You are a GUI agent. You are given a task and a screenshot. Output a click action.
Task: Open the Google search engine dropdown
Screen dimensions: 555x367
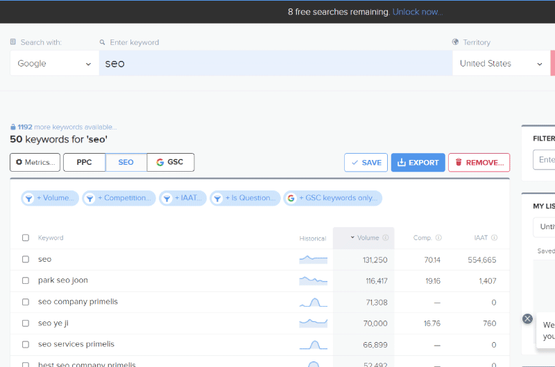pos(55,63)
